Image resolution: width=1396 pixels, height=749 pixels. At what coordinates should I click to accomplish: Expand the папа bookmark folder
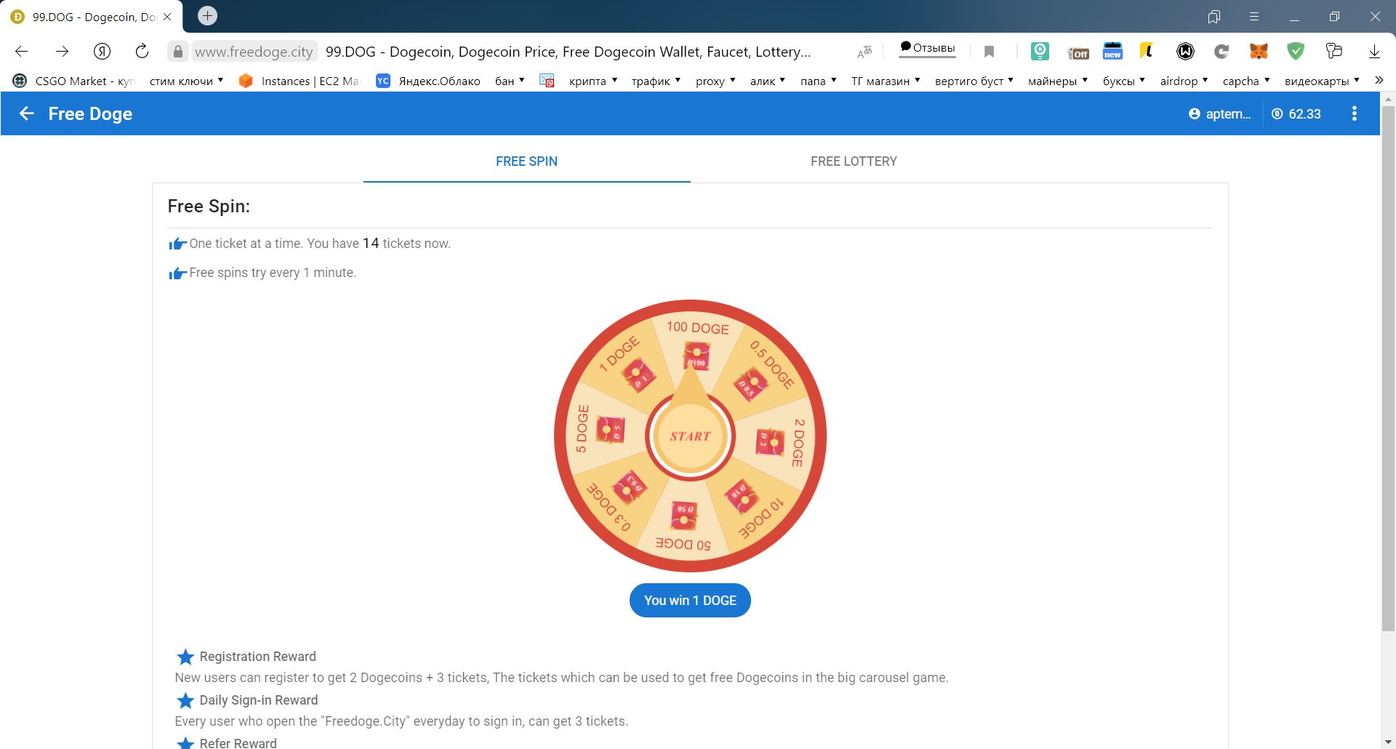pyautogui.click(x=819, y=81)
